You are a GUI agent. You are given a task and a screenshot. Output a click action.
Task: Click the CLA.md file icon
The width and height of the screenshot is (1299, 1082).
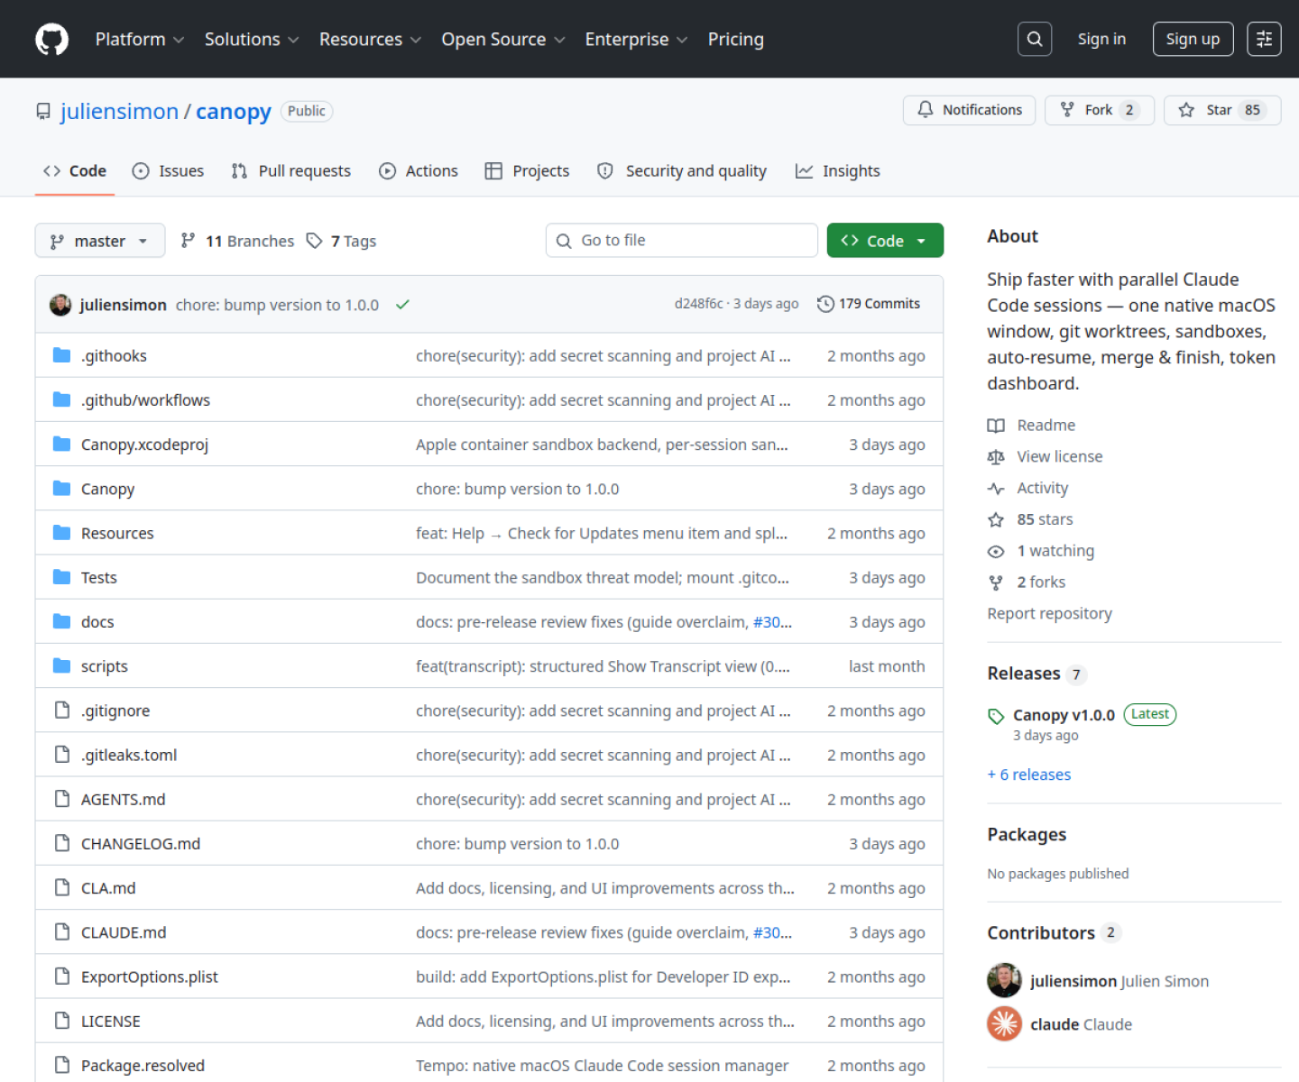pos(61,887)
